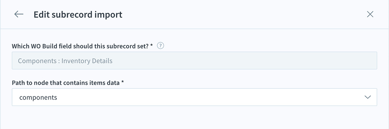Click the "Which WO Build field" label

coord(80,46)
